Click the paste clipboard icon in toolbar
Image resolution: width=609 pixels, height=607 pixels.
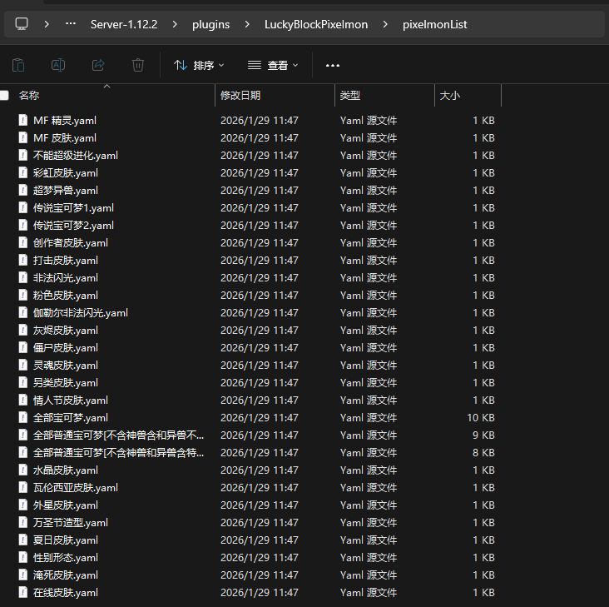point(18,65)
